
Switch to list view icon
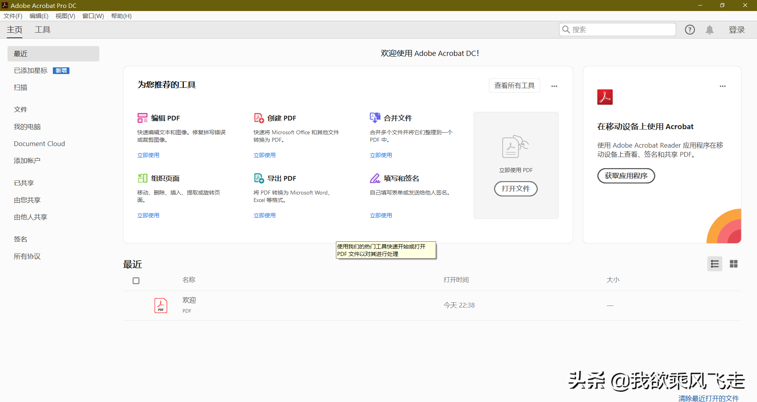click(715, 264)
